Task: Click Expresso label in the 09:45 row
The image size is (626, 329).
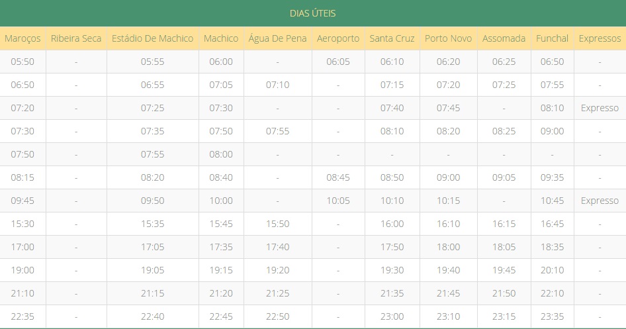Action: click(x=600, y=201)
